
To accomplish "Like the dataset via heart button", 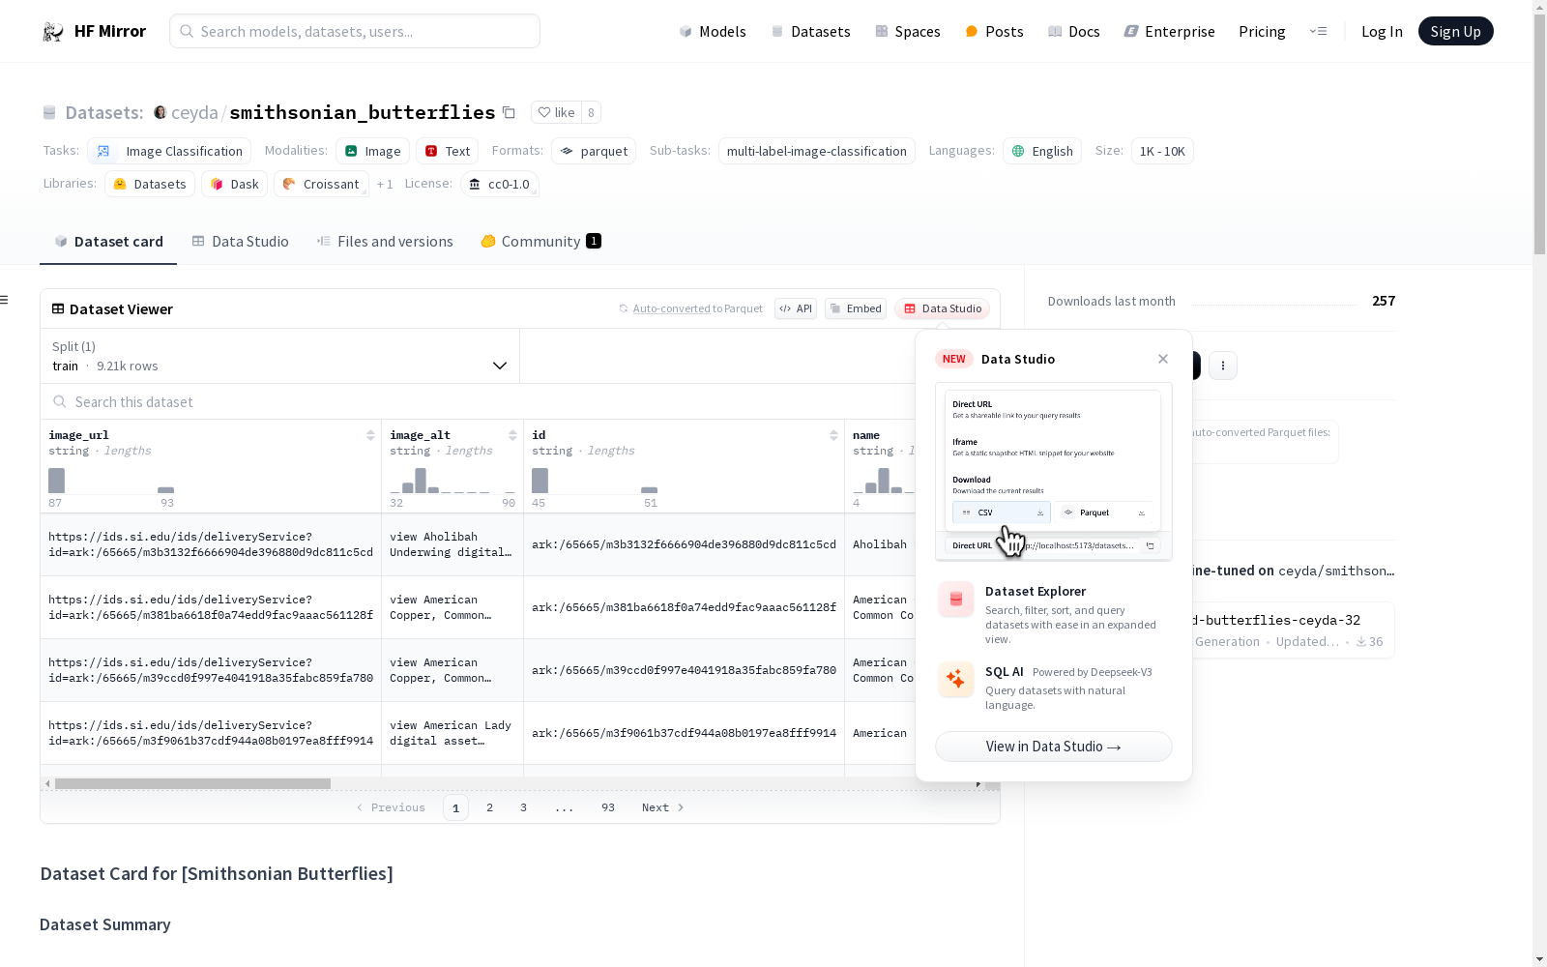I will [556, 112].
